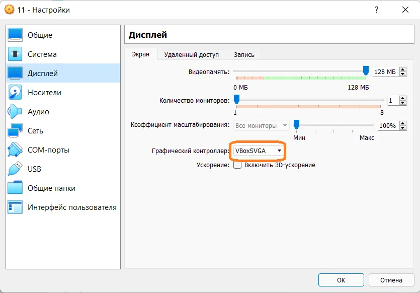Click the Видеопамять slider handle

[x=366, y=71]
